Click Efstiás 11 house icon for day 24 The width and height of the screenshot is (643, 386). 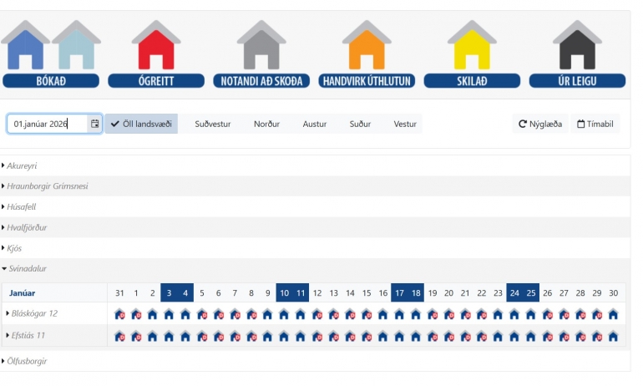(514, 336)
